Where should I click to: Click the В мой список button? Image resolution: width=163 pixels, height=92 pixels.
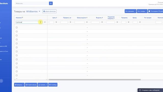pyautogui.click(x=31, y=85)
